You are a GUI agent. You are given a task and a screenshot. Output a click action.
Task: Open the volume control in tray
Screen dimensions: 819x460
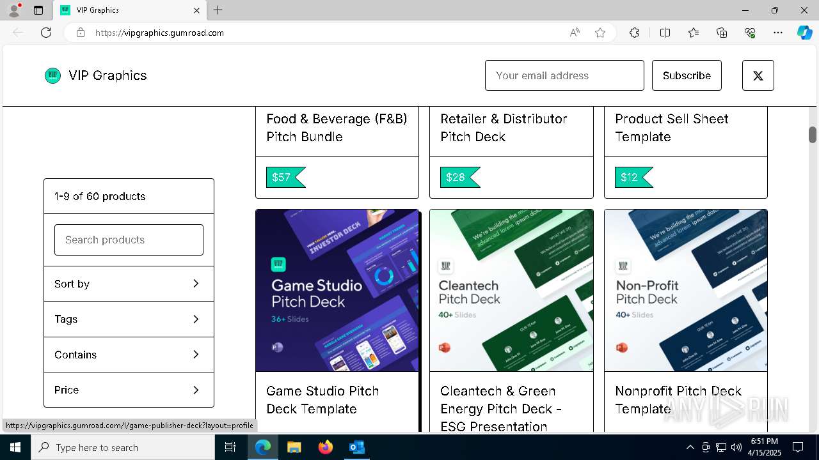tap(736, 447)
